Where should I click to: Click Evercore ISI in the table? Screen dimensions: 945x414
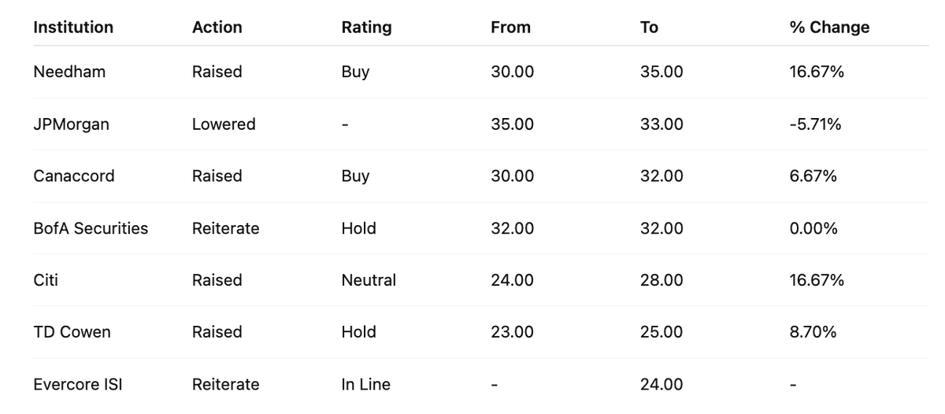78,385
